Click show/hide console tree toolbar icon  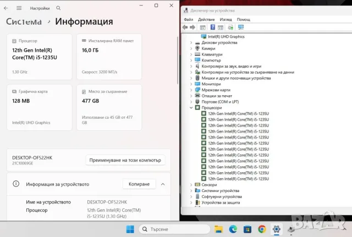coord(203,27)
